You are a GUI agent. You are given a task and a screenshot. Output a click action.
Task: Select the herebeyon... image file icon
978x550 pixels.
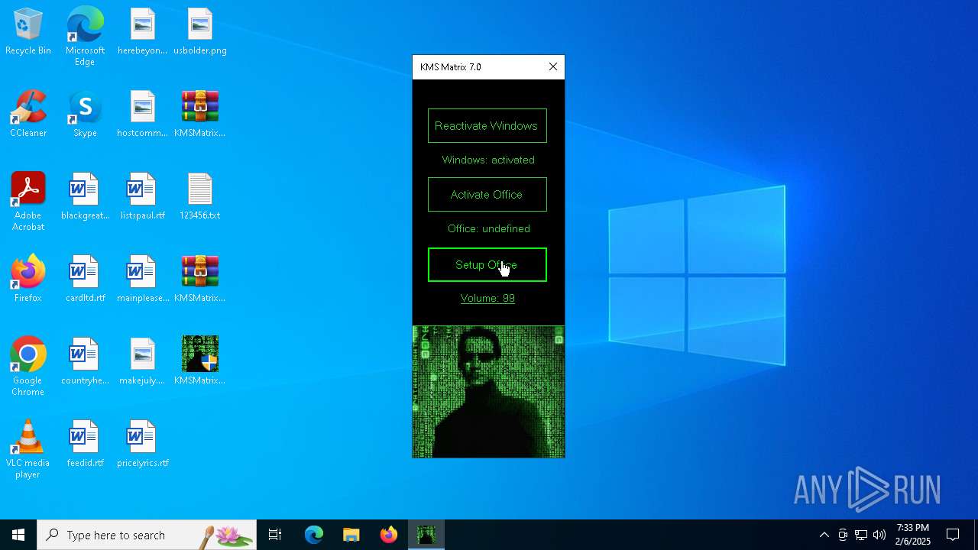(x=142, y=33)
